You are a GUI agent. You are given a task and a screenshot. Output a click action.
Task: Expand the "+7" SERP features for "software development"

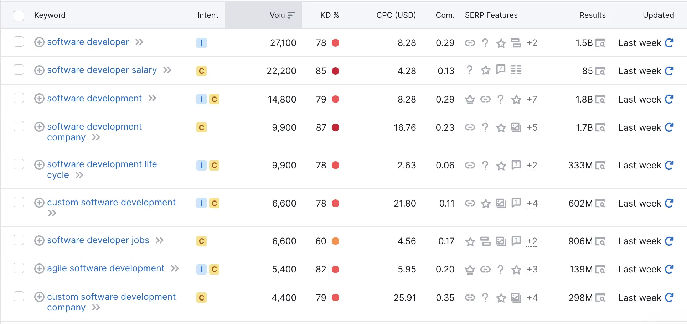532,100
